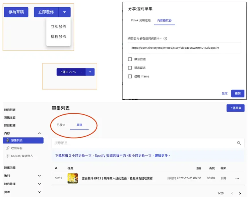Click the embed URL text field
The image size is (248, 197).
[184, 48]
